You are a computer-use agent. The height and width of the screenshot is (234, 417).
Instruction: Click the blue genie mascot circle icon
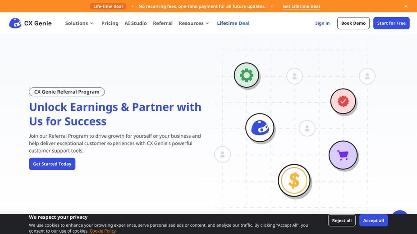[260, 128]
